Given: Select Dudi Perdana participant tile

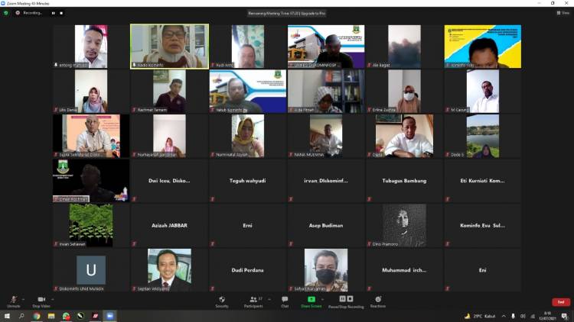Looking at the screenshot, I should pyautogui.click(x=248, y=270).
